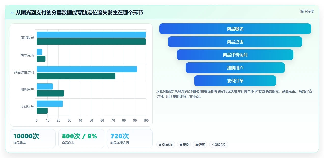The width and height of the screenshot is (324, 158).
Task: Select the 加购用户 funnel stage
Action: 235,68
